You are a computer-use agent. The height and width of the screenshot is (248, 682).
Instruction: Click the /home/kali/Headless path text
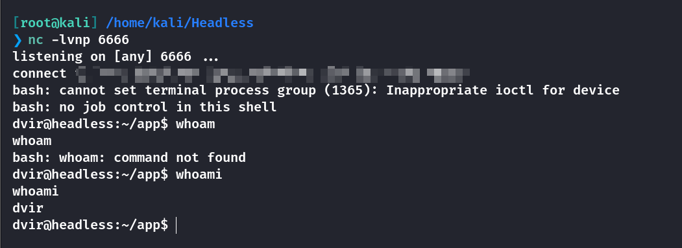pos(180,23)
